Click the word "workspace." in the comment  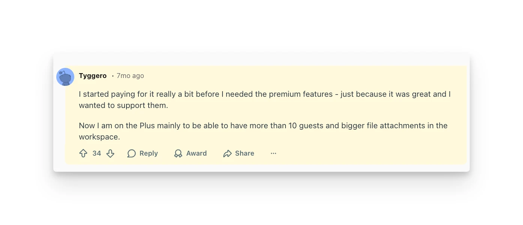pos(99,137)
